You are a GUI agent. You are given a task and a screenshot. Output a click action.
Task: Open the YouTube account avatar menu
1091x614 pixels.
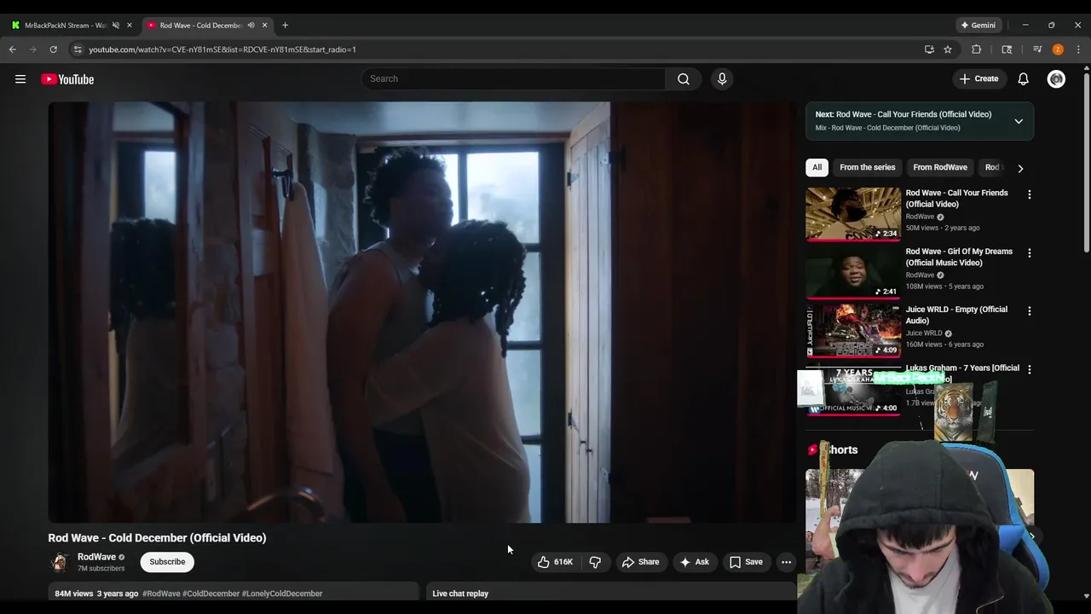[1056, 78]
